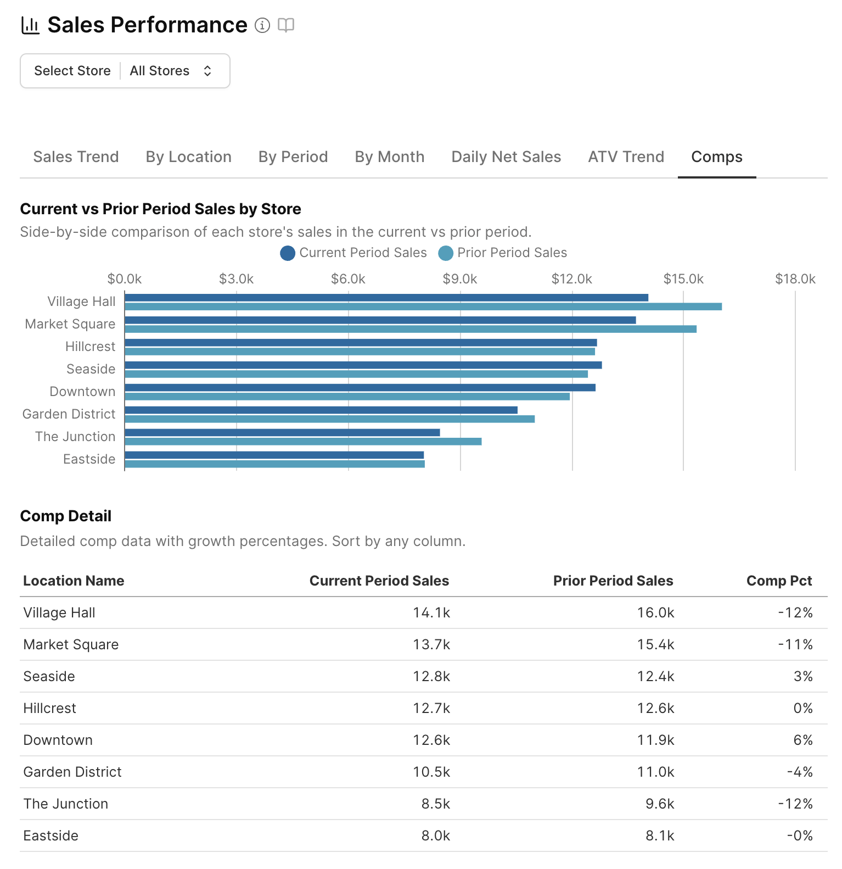Image resolution: width=842 pixels, height=869 pixels.
Task: Click Village Hall current period bar
Action: click(386, 298)
